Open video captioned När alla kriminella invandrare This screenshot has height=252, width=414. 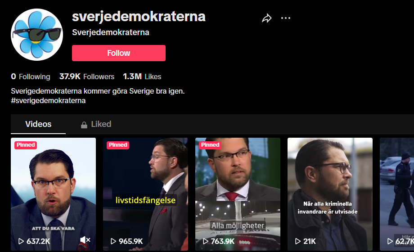tap(330, 194)
